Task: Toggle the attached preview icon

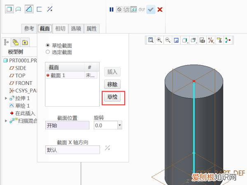Action: point(133,9)
